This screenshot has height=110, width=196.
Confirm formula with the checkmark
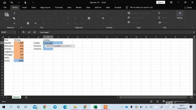29,32
